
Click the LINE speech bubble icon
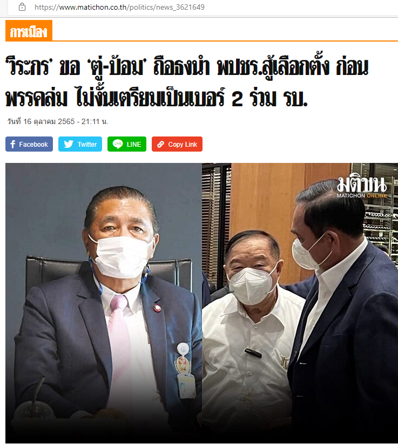pyautogui.click(x=118, y=144)
